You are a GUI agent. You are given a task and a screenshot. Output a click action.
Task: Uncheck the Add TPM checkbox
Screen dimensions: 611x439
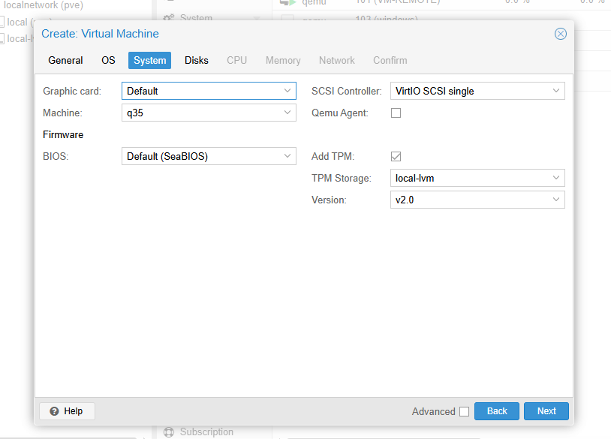(396, 157)
